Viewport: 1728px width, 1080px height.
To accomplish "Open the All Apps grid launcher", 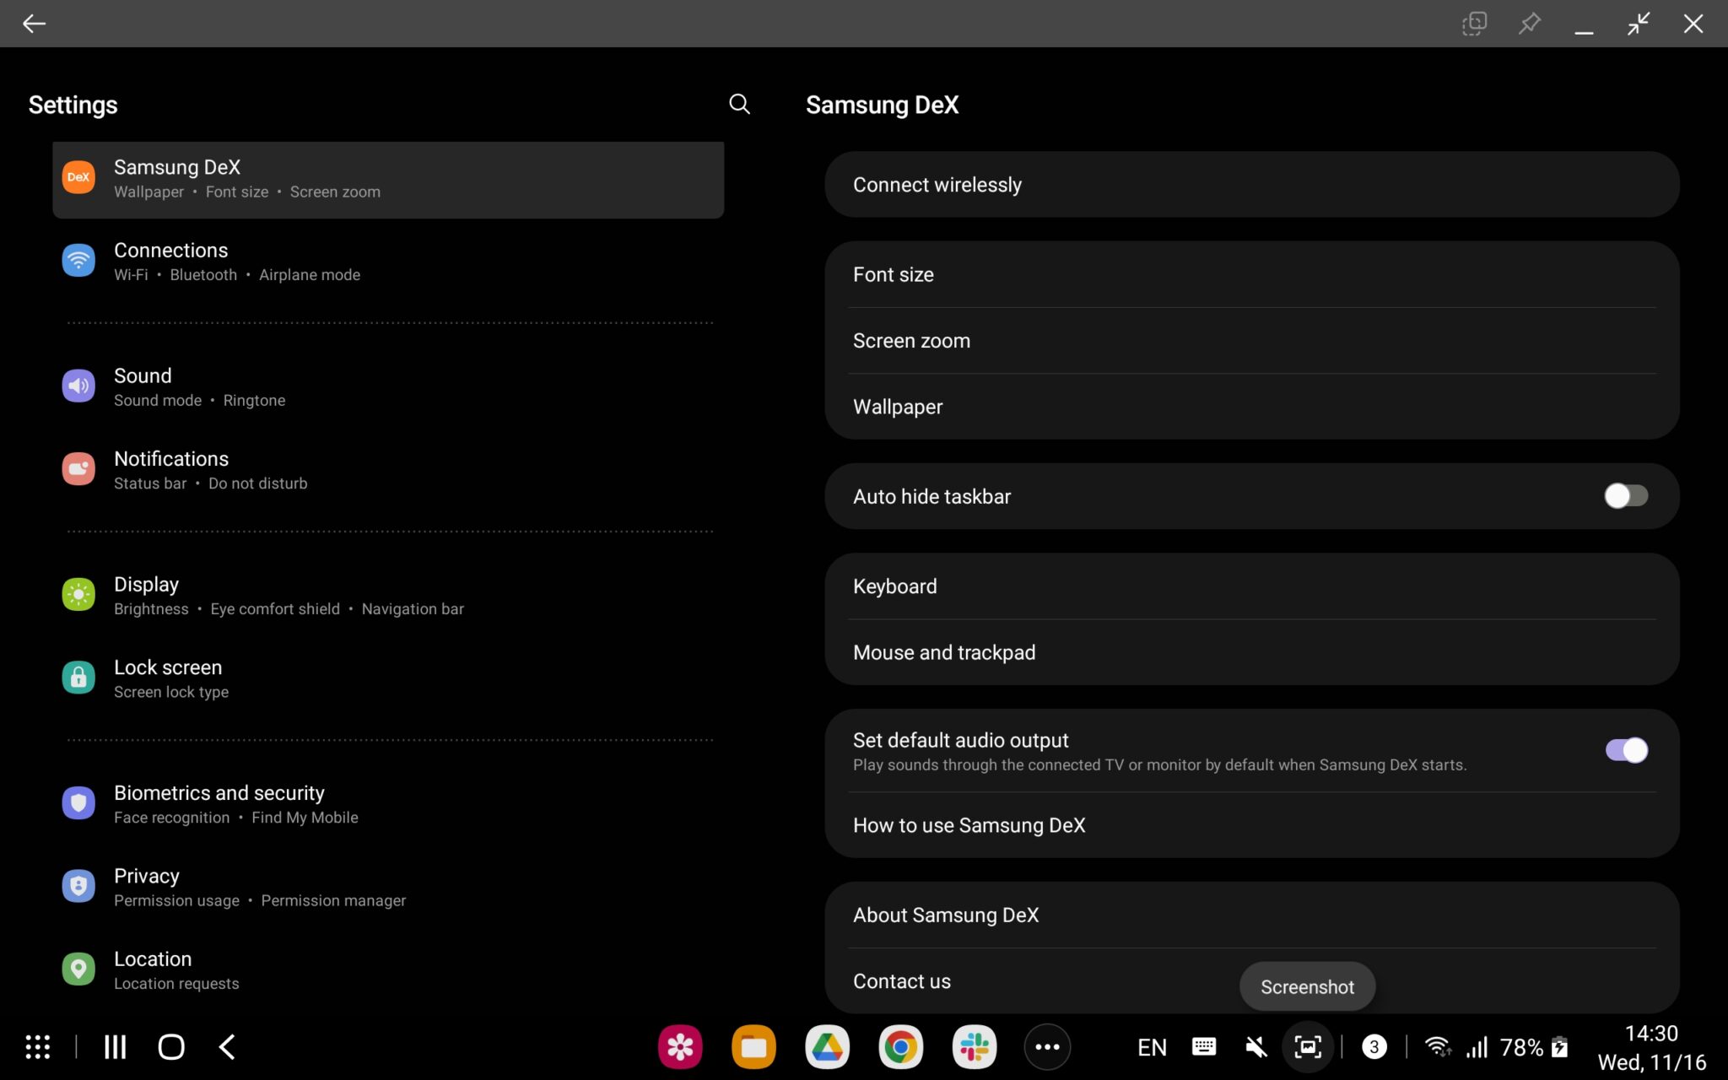I will (37, 1046).
